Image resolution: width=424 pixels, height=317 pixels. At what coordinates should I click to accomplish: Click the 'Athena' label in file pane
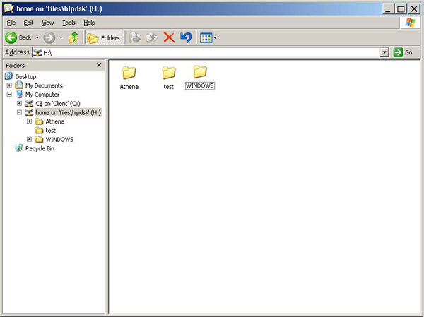tap(129, 87)
